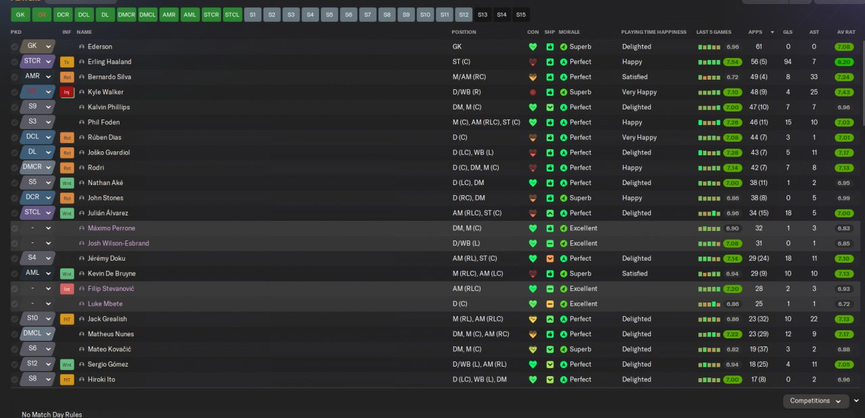Screen dimensions: 865x418
Task: Click Kyle Walker's red injury condition dot
Action: coord(533,92)
